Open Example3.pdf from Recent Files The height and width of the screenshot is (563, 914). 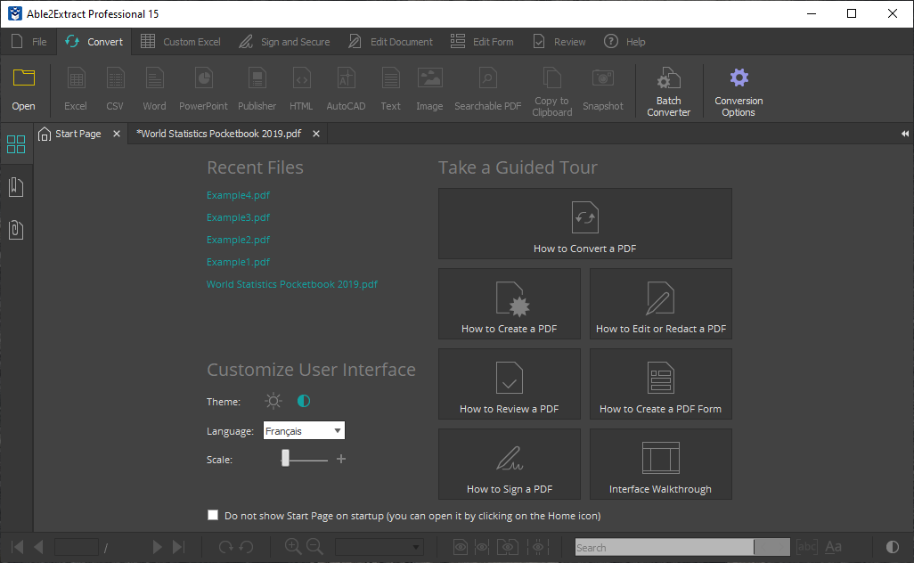(238, 216)
